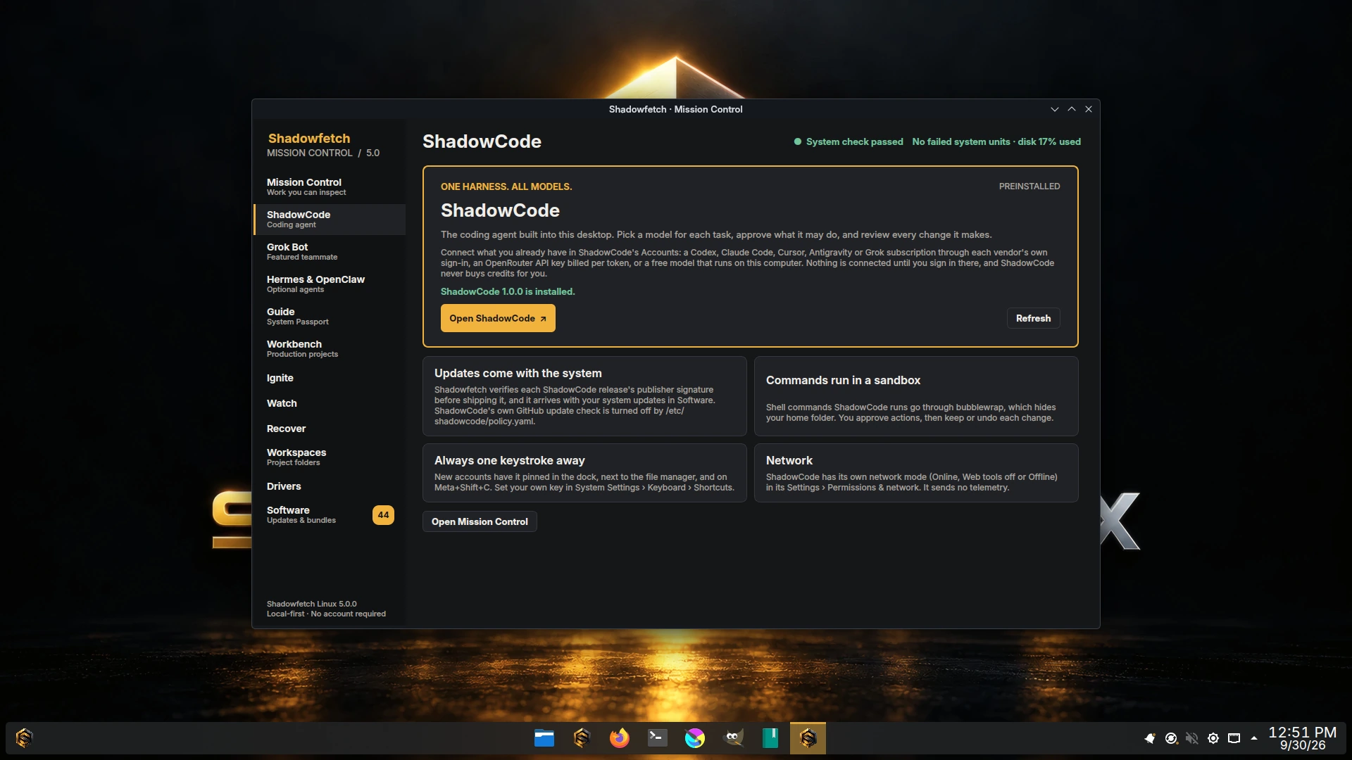Click Commands run in a sandbox heading
1352x760 pixels.
click(843, 380)
